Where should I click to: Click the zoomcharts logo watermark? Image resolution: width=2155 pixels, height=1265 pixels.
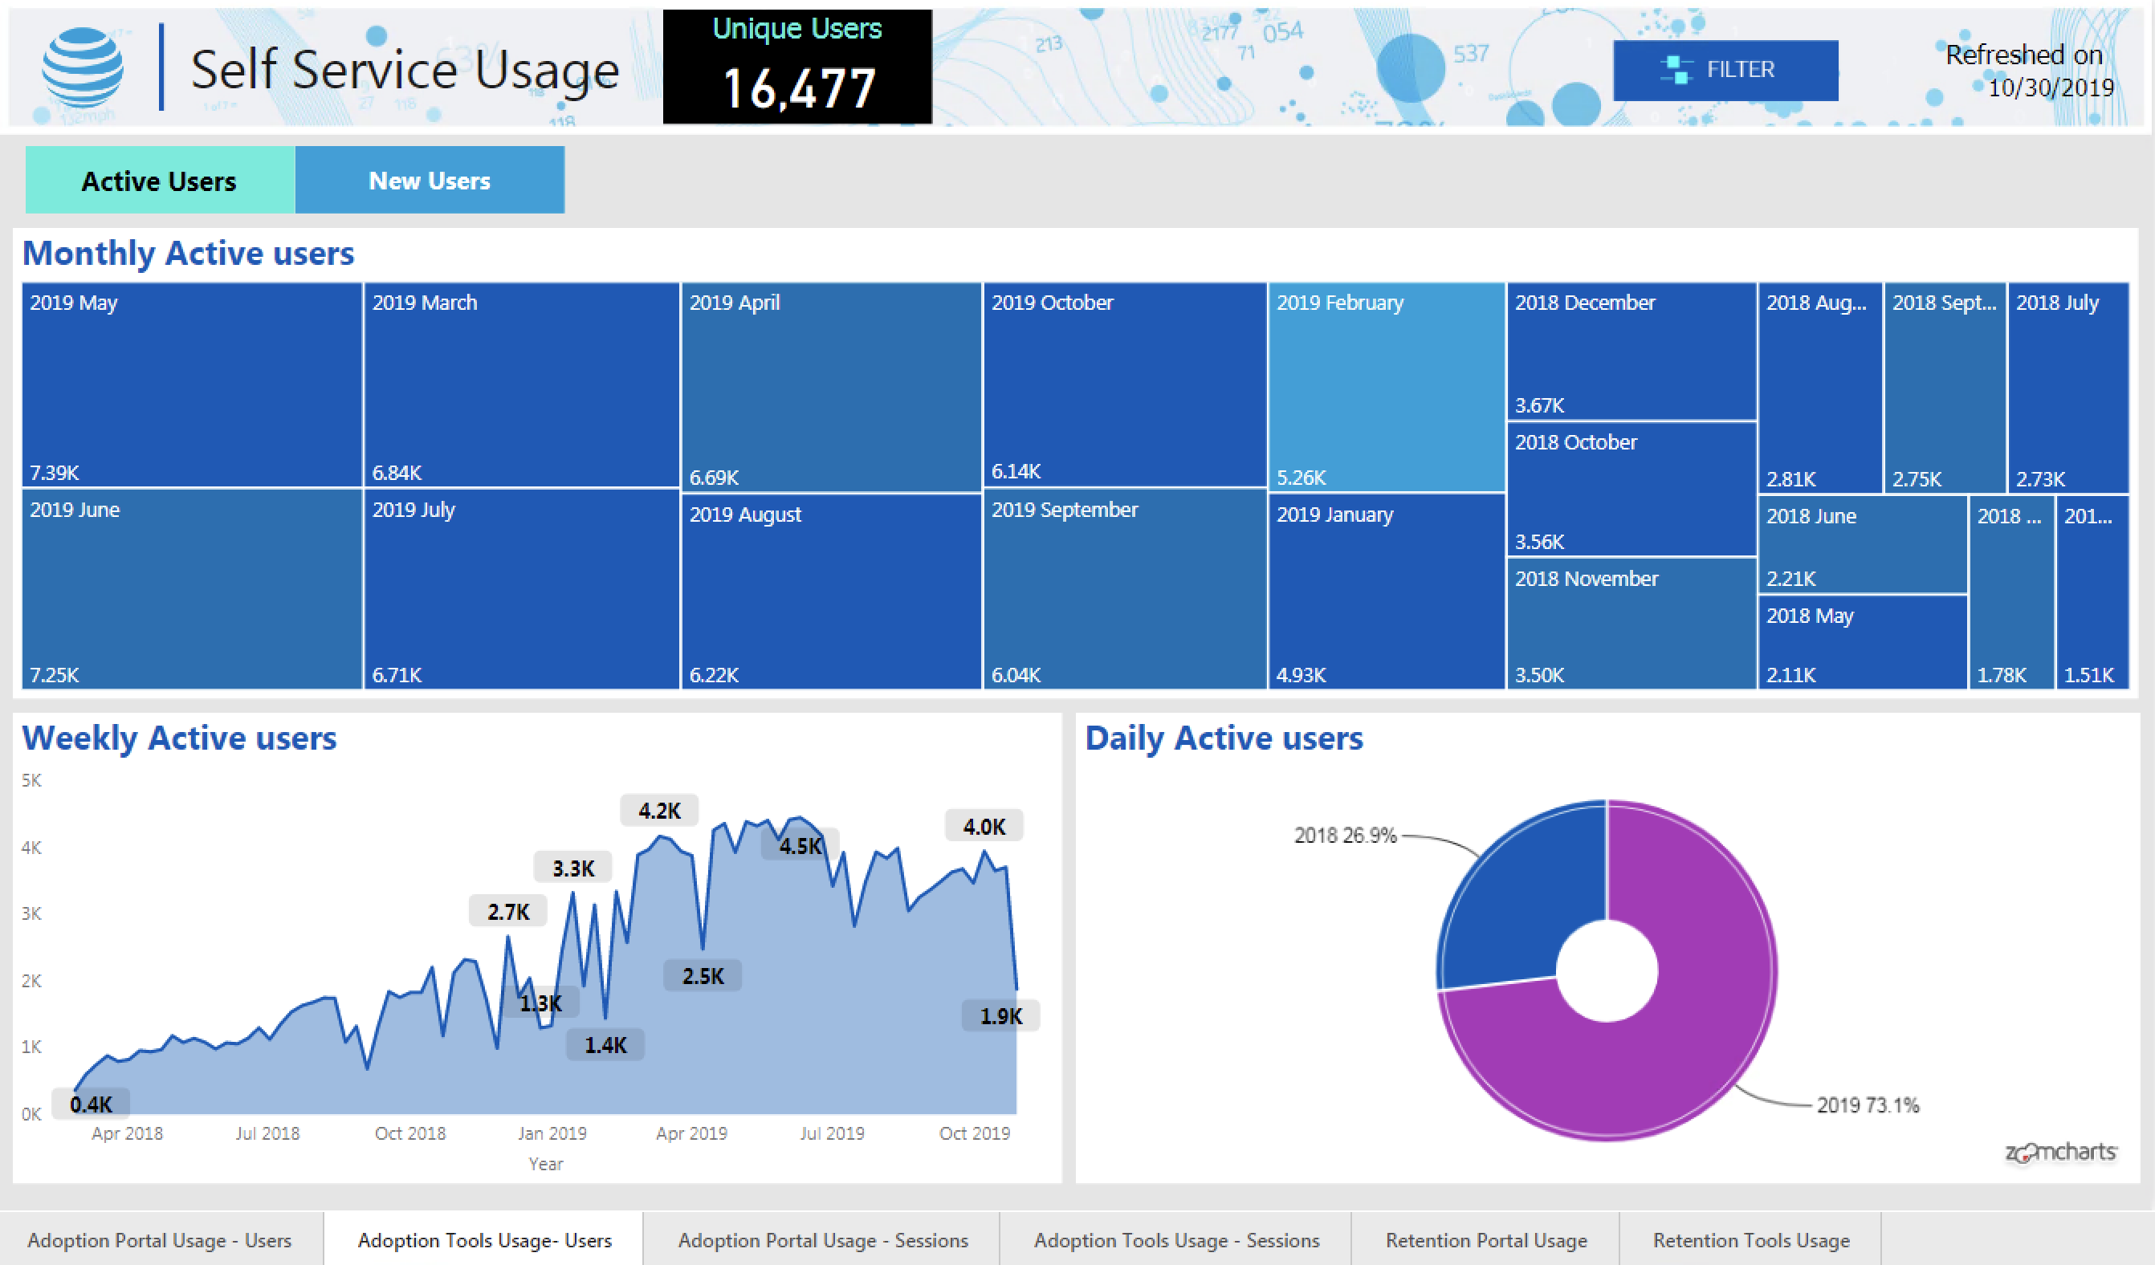point(2059,1152)
